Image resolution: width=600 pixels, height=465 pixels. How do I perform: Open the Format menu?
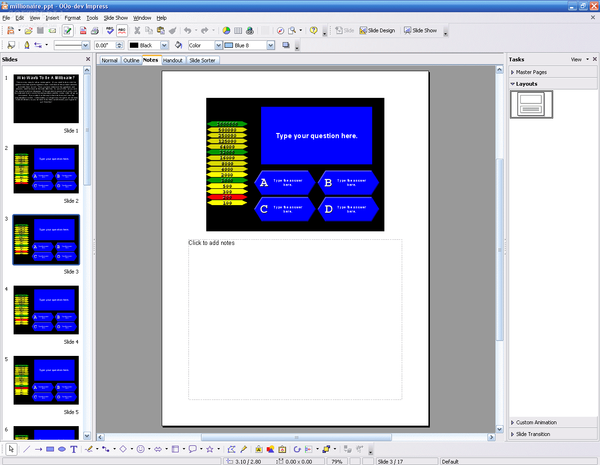73,18
